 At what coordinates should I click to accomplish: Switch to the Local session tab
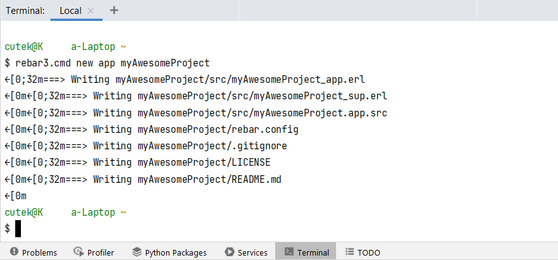coord(70,11)
